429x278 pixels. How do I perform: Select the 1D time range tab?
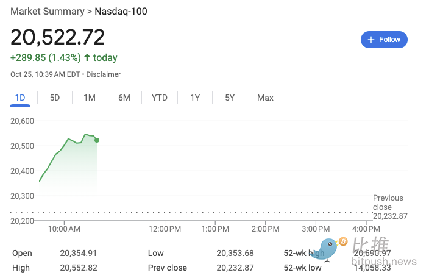tap(19, 98)
